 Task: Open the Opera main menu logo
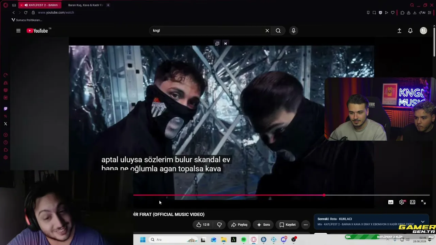tap(5, 5)
